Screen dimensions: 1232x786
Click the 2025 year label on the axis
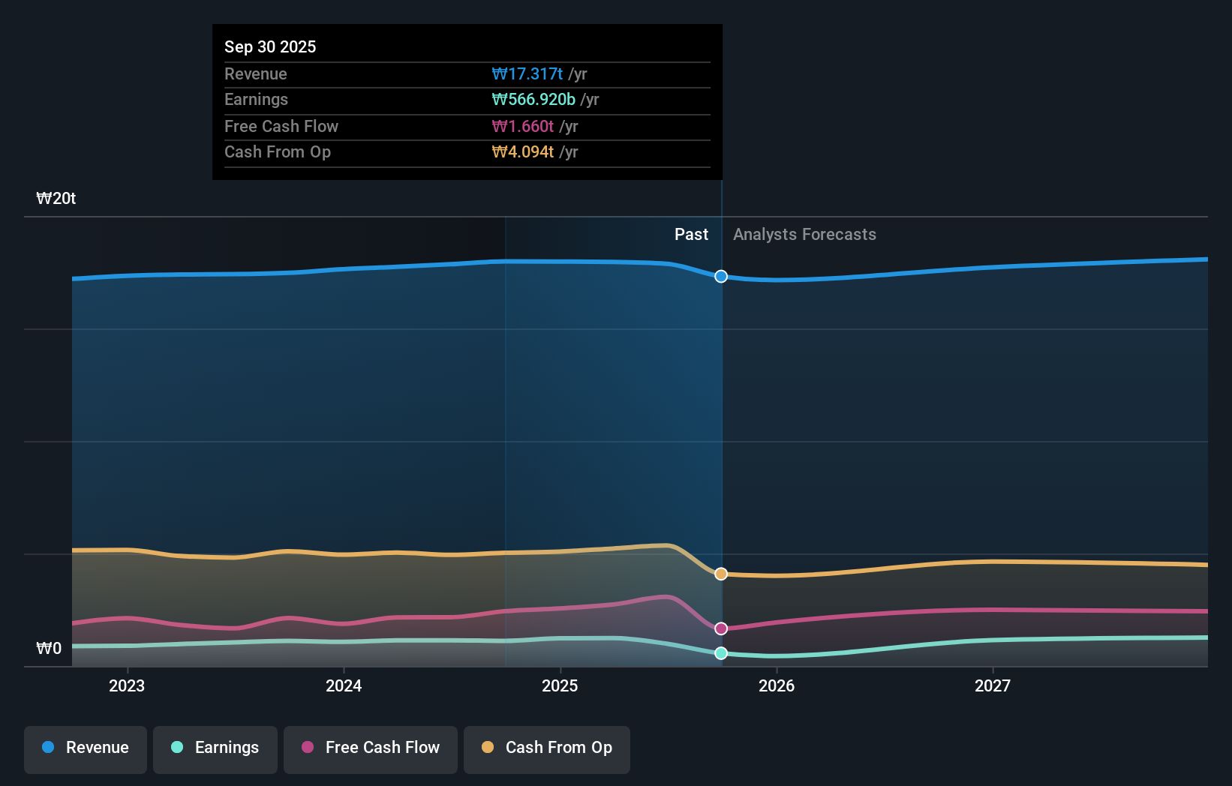tap(560, 685)
